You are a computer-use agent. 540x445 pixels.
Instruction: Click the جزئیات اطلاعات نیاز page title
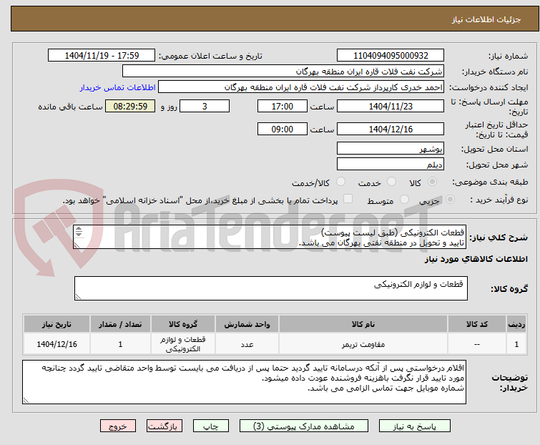click(x=486, y=19)
